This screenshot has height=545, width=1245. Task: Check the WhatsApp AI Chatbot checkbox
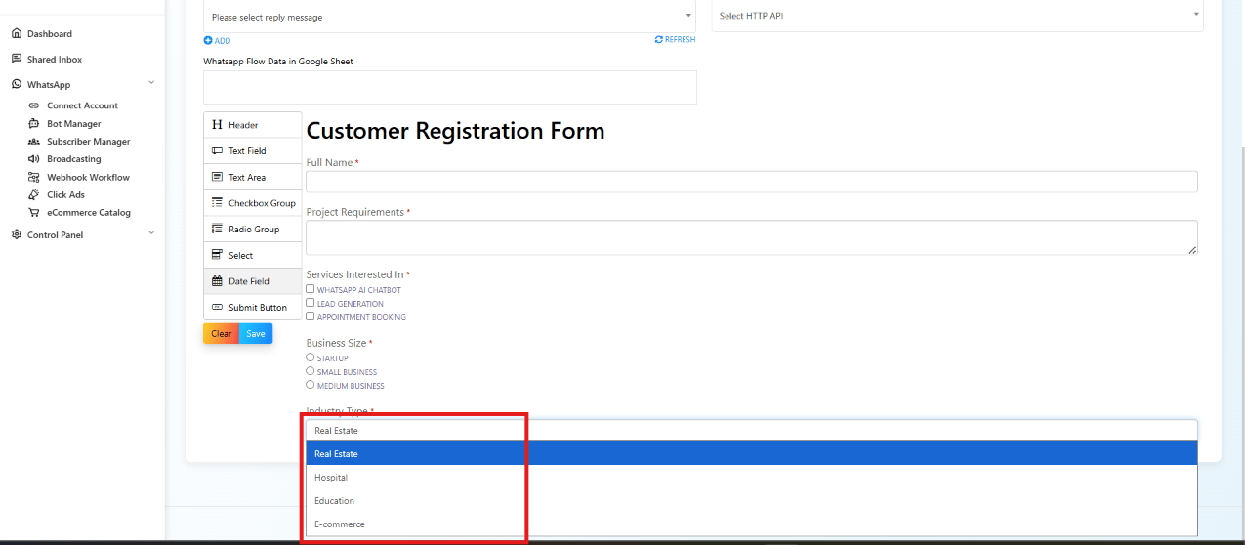tap(311, 289)
